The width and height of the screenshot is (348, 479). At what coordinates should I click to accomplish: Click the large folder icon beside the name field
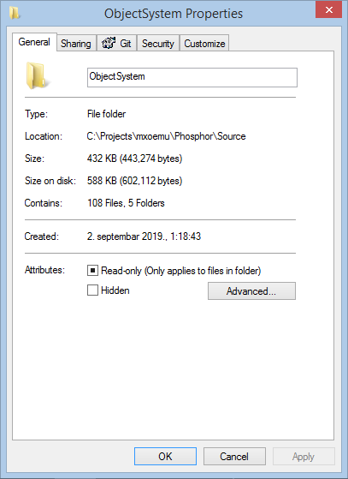coord(37,75)
